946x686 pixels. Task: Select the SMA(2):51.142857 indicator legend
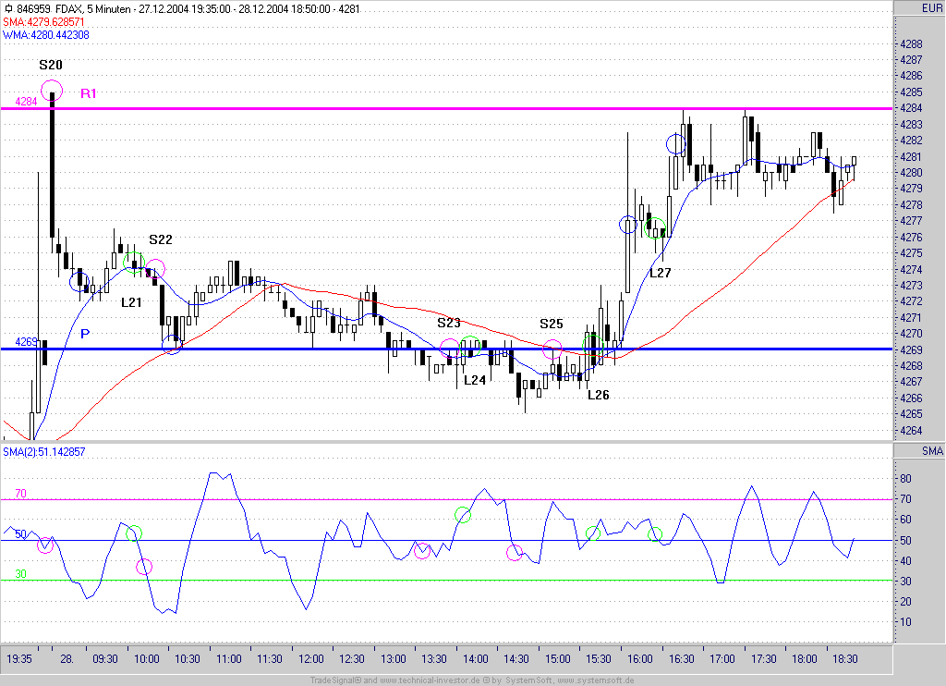coord(44,452)
